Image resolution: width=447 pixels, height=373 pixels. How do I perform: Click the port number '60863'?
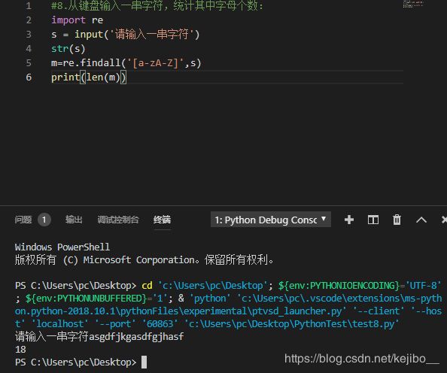click(x=160, y=323)
